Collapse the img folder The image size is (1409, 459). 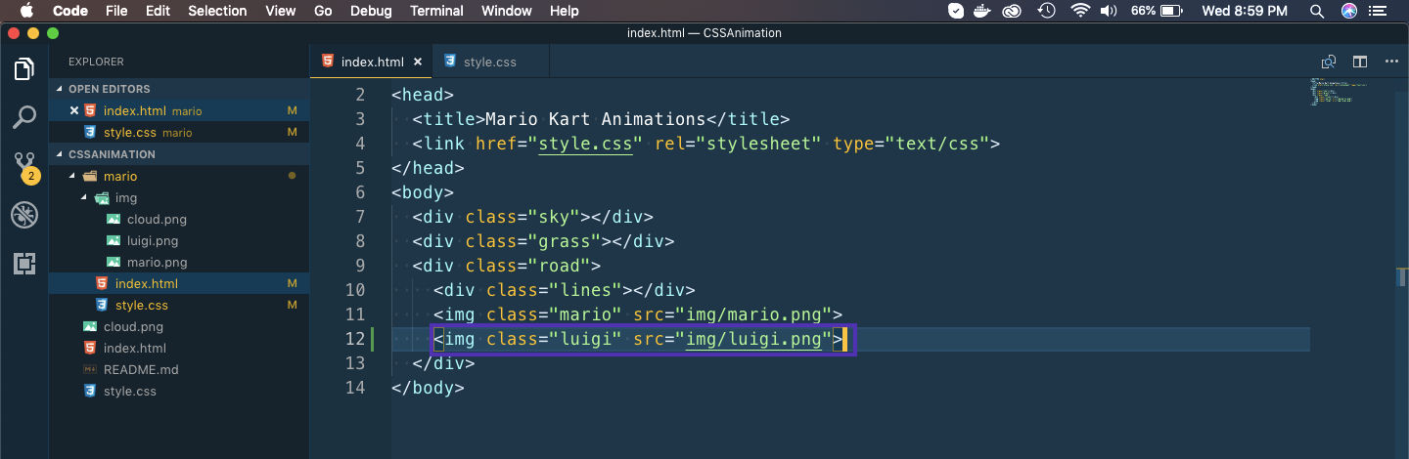pyautogui.click(x=179, y=197)
